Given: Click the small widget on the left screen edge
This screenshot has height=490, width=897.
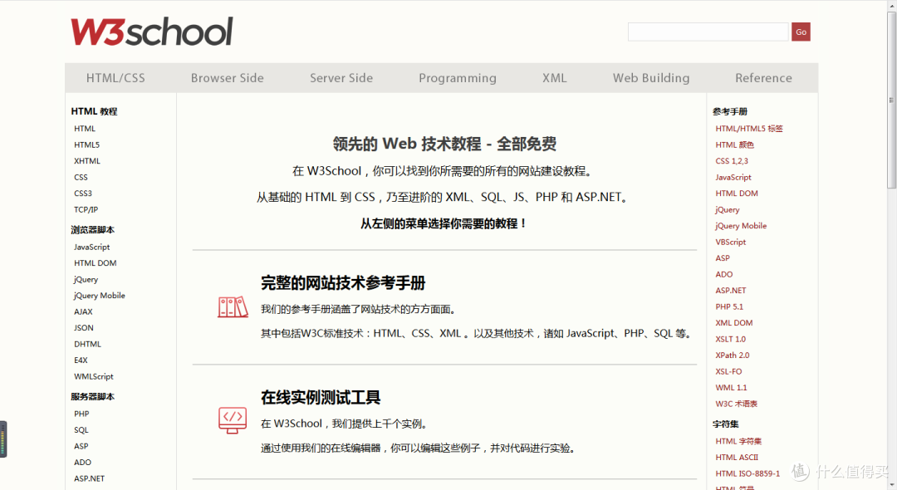Looking at the screenshot, I should click(3, 439).
